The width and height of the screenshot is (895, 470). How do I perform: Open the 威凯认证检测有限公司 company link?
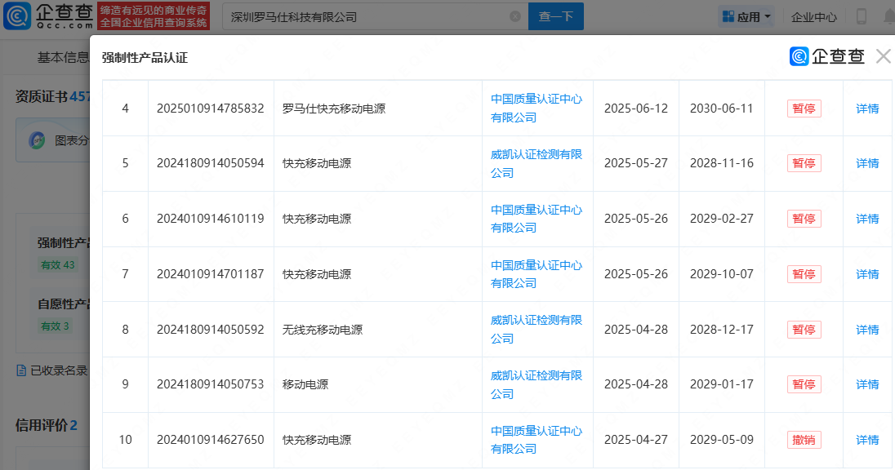point(537,163)
